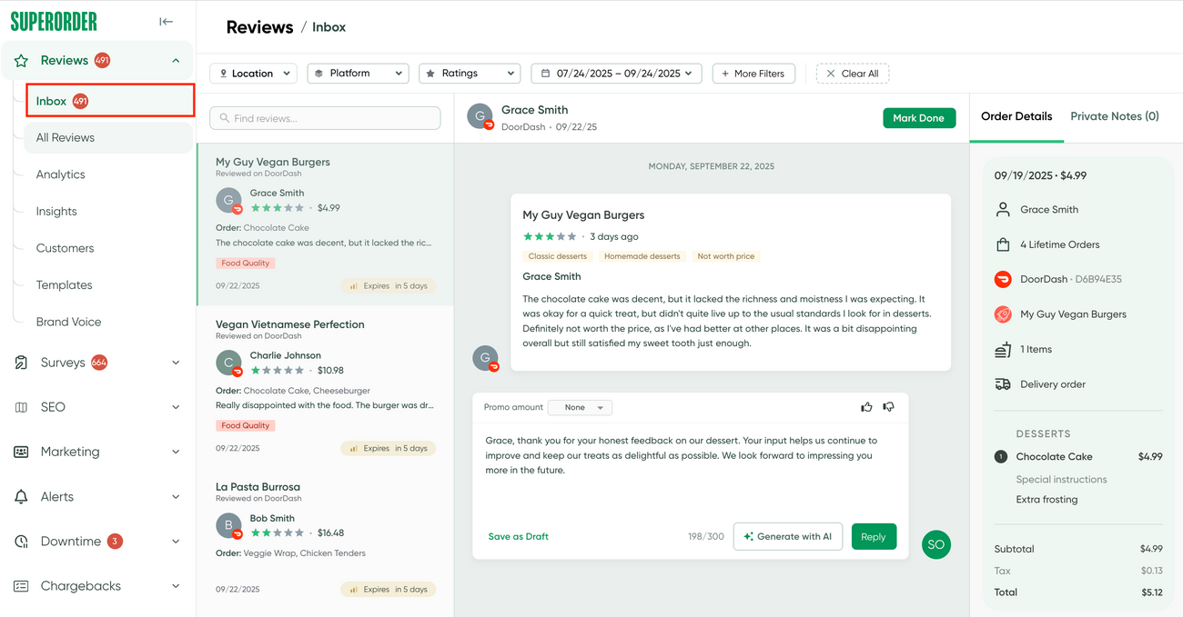Click the items icon beside 1 Items
Image resolution: width=1183 pixels, height=617 pixels.
coord(1003,349)
